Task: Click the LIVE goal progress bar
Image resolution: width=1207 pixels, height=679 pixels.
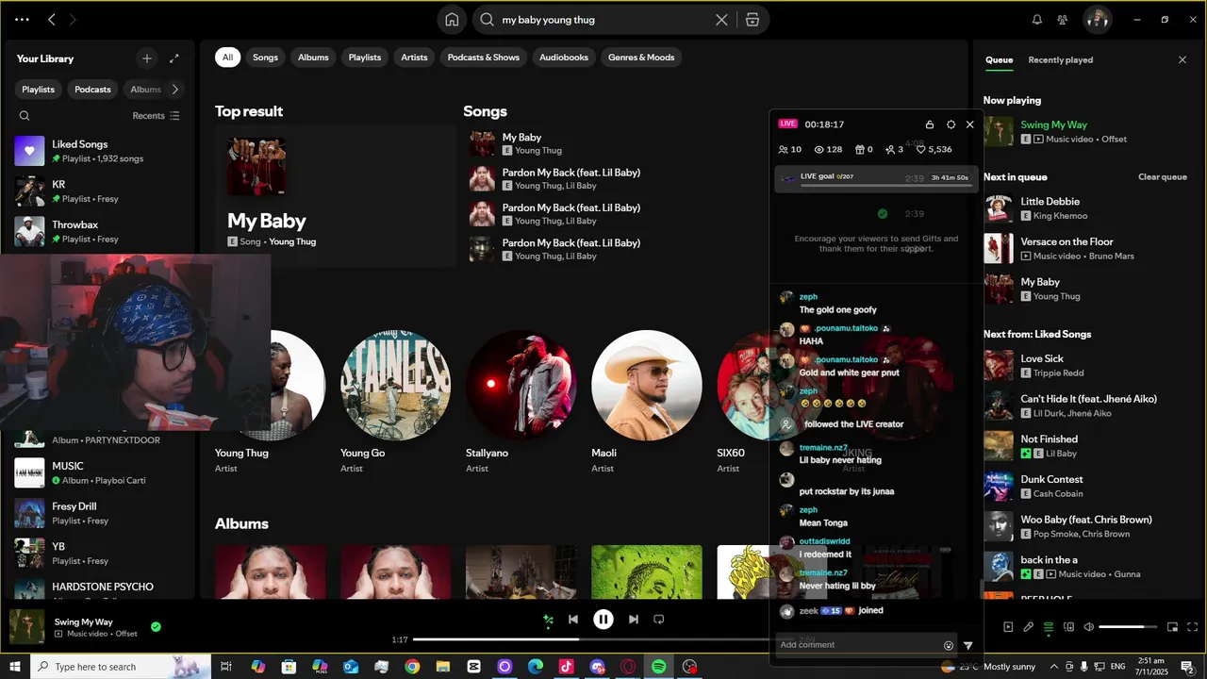Action: pyautogui.click(x=886, y=186)
